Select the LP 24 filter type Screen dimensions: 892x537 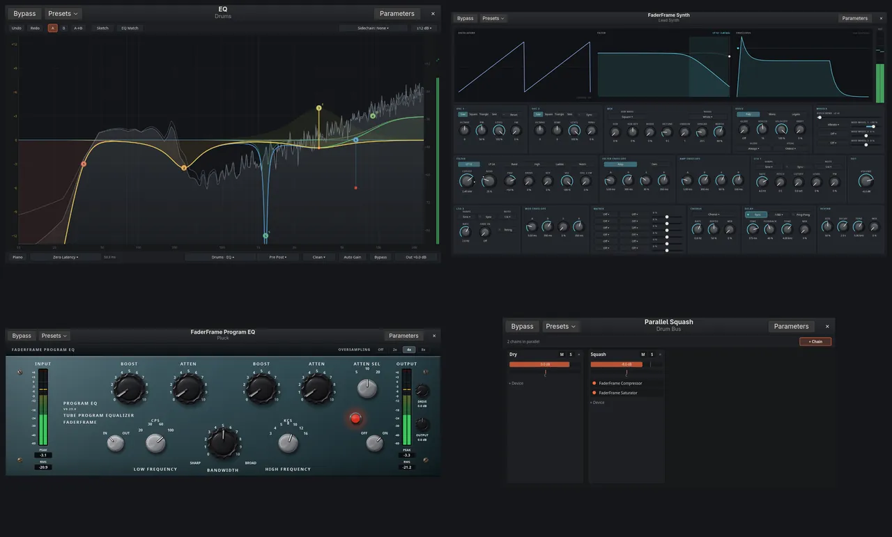[491, 164]
